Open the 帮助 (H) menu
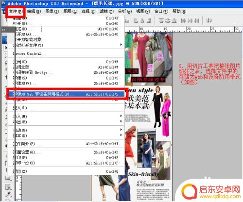Image resolution: width=243 pixels, height=202 pixels. (179, 11)
